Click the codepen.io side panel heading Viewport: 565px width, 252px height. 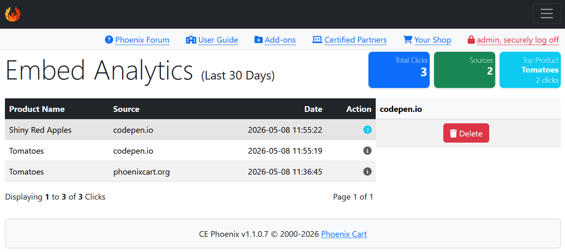[401, 109]
